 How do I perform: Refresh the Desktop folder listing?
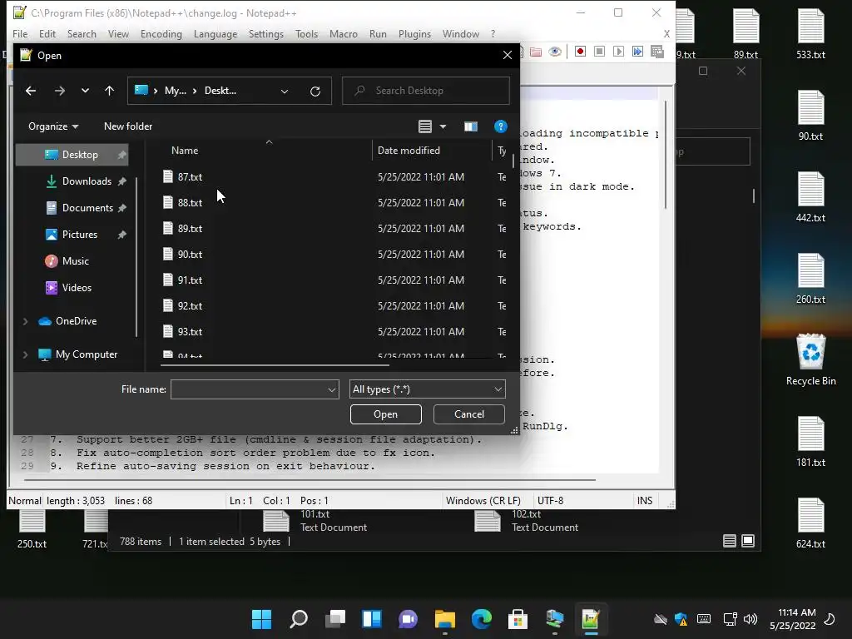(x=315, y=91)
